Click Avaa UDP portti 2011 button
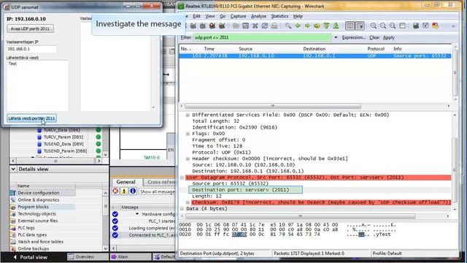This screenshot has width=467, height=263. click(30, 28)
